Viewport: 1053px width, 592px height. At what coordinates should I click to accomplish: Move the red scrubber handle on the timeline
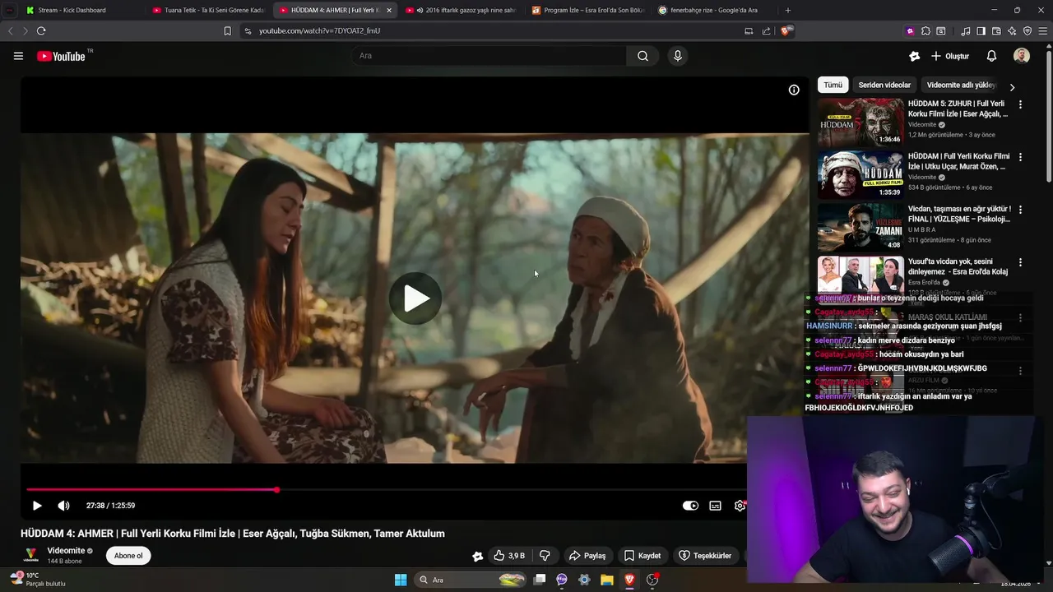click(x=277, y=490)
